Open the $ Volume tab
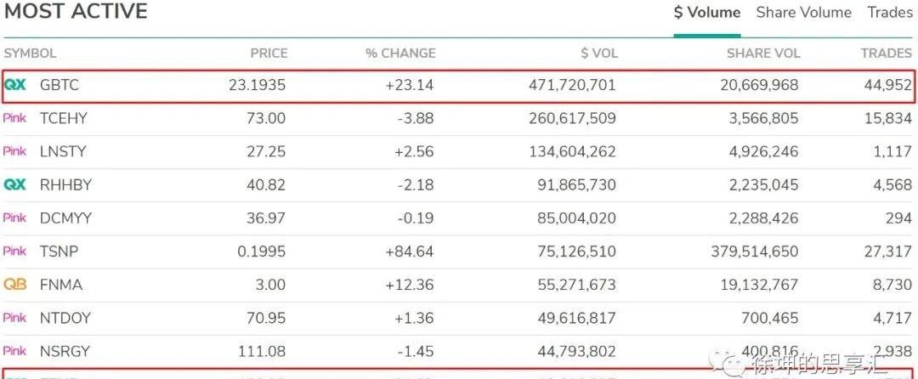Viewport: 918px width, 379px height. pyautogui.click(x=706, y=13)
